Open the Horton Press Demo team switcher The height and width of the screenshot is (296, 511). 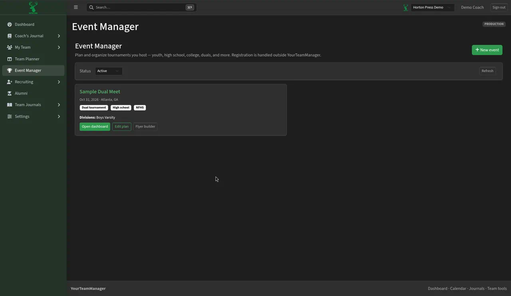tap(432, 7)
